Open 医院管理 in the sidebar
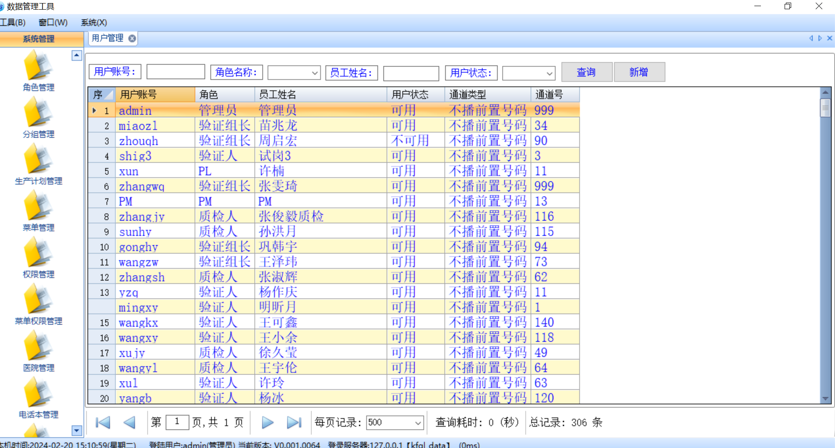The width and height of the screenshot is (835, 448). [38, 352]
